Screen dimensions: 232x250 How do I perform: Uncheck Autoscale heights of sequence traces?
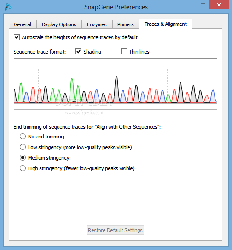[17, 37]
